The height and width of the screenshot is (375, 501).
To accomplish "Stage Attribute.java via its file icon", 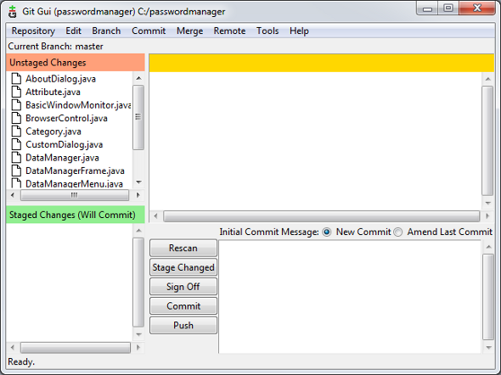I will [x=16, y=92].
